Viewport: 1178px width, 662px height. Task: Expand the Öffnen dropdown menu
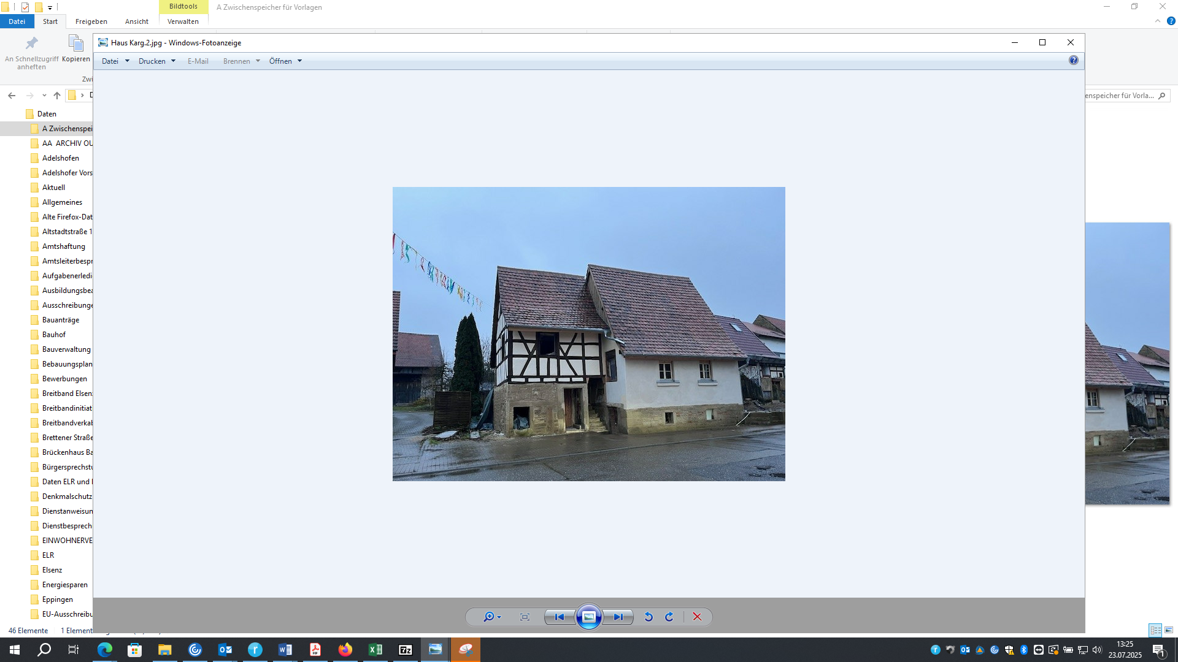285,61
